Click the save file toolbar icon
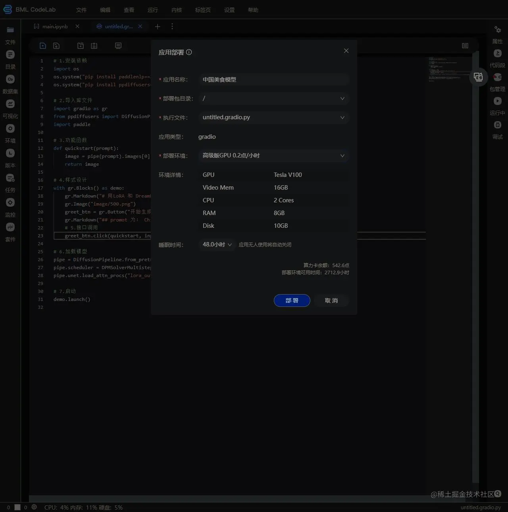This screenshot has height=512, width=508. tap(56, 46)
